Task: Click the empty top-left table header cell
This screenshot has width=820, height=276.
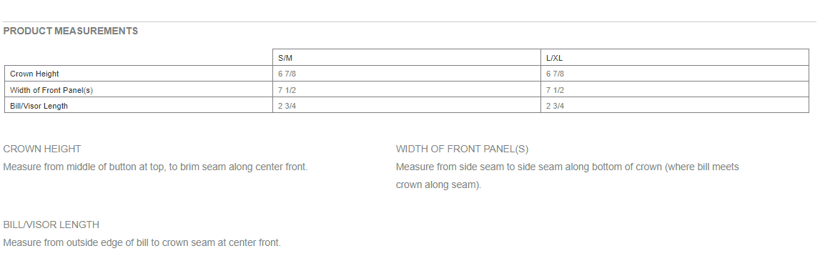Action: 139,57
